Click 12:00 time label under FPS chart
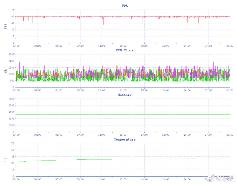The width and height of the screenshot is (237, 184). 102,46
